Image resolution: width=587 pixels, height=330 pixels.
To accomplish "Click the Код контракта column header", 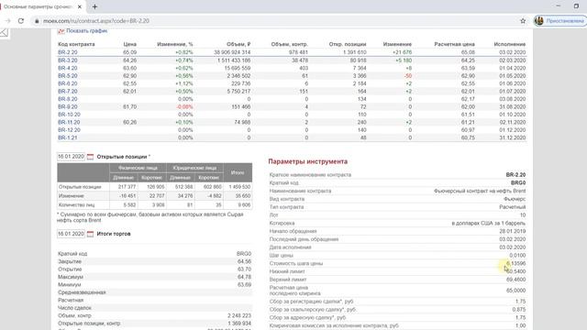I will tap(76, 44).
